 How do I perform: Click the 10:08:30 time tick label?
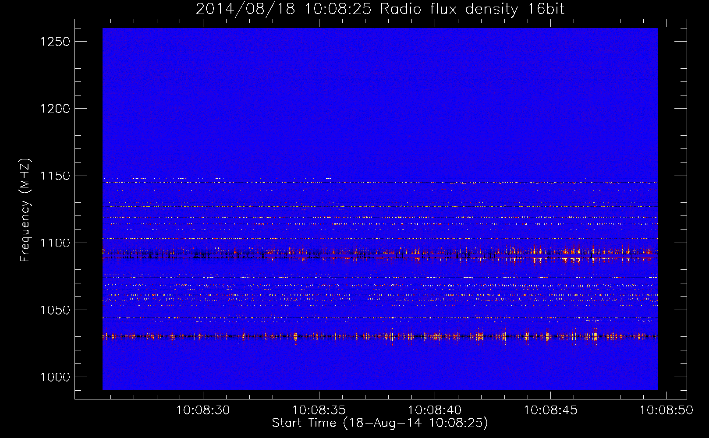(203, 410)
